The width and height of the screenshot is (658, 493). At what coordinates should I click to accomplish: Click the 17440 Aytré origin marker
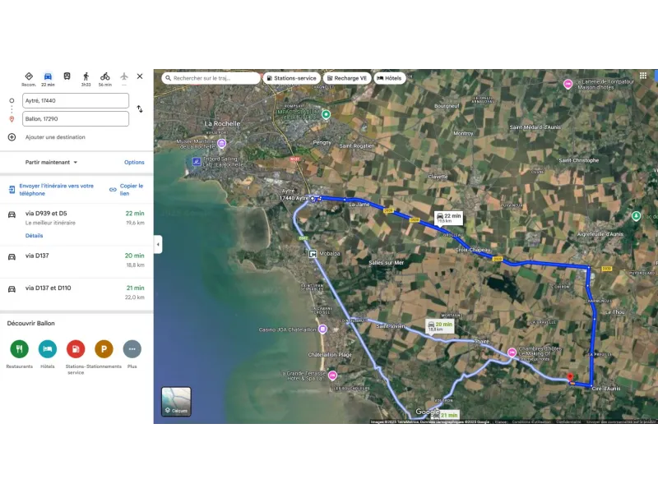click(313, 198)
